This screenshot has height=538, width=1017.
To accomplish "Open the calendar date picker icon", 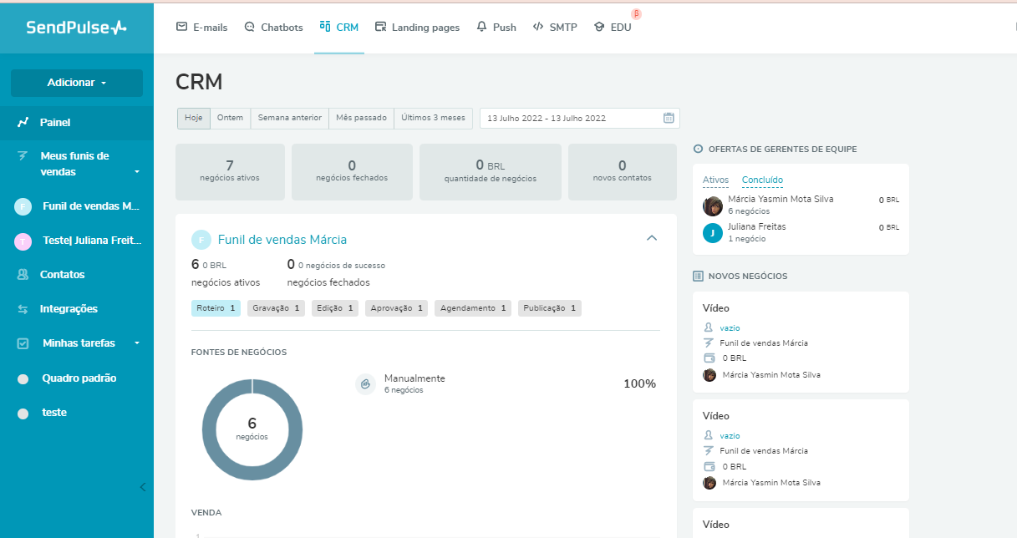I will pyautogui.click(x=669, y=118).
